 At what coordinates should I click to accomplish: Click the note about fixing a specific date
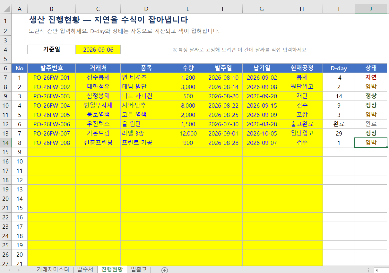click(x=239, y=50)
